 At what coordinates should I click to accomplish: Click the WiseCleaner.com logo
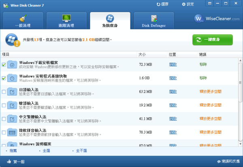[x=217, y=19]
